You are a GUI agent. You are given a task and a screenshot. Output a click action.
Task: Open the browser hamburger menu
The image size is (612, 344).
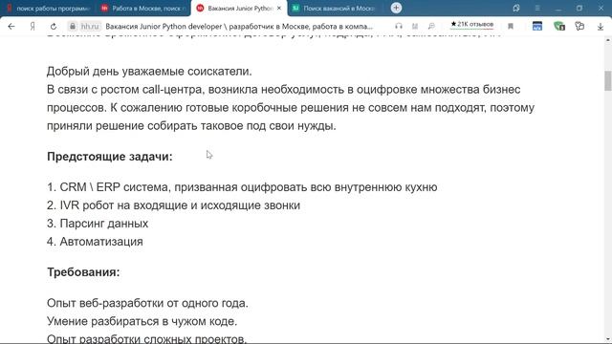[537, 8]
